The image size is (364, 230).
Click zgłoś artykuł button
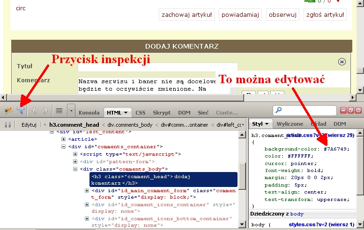tap(325, 15)
